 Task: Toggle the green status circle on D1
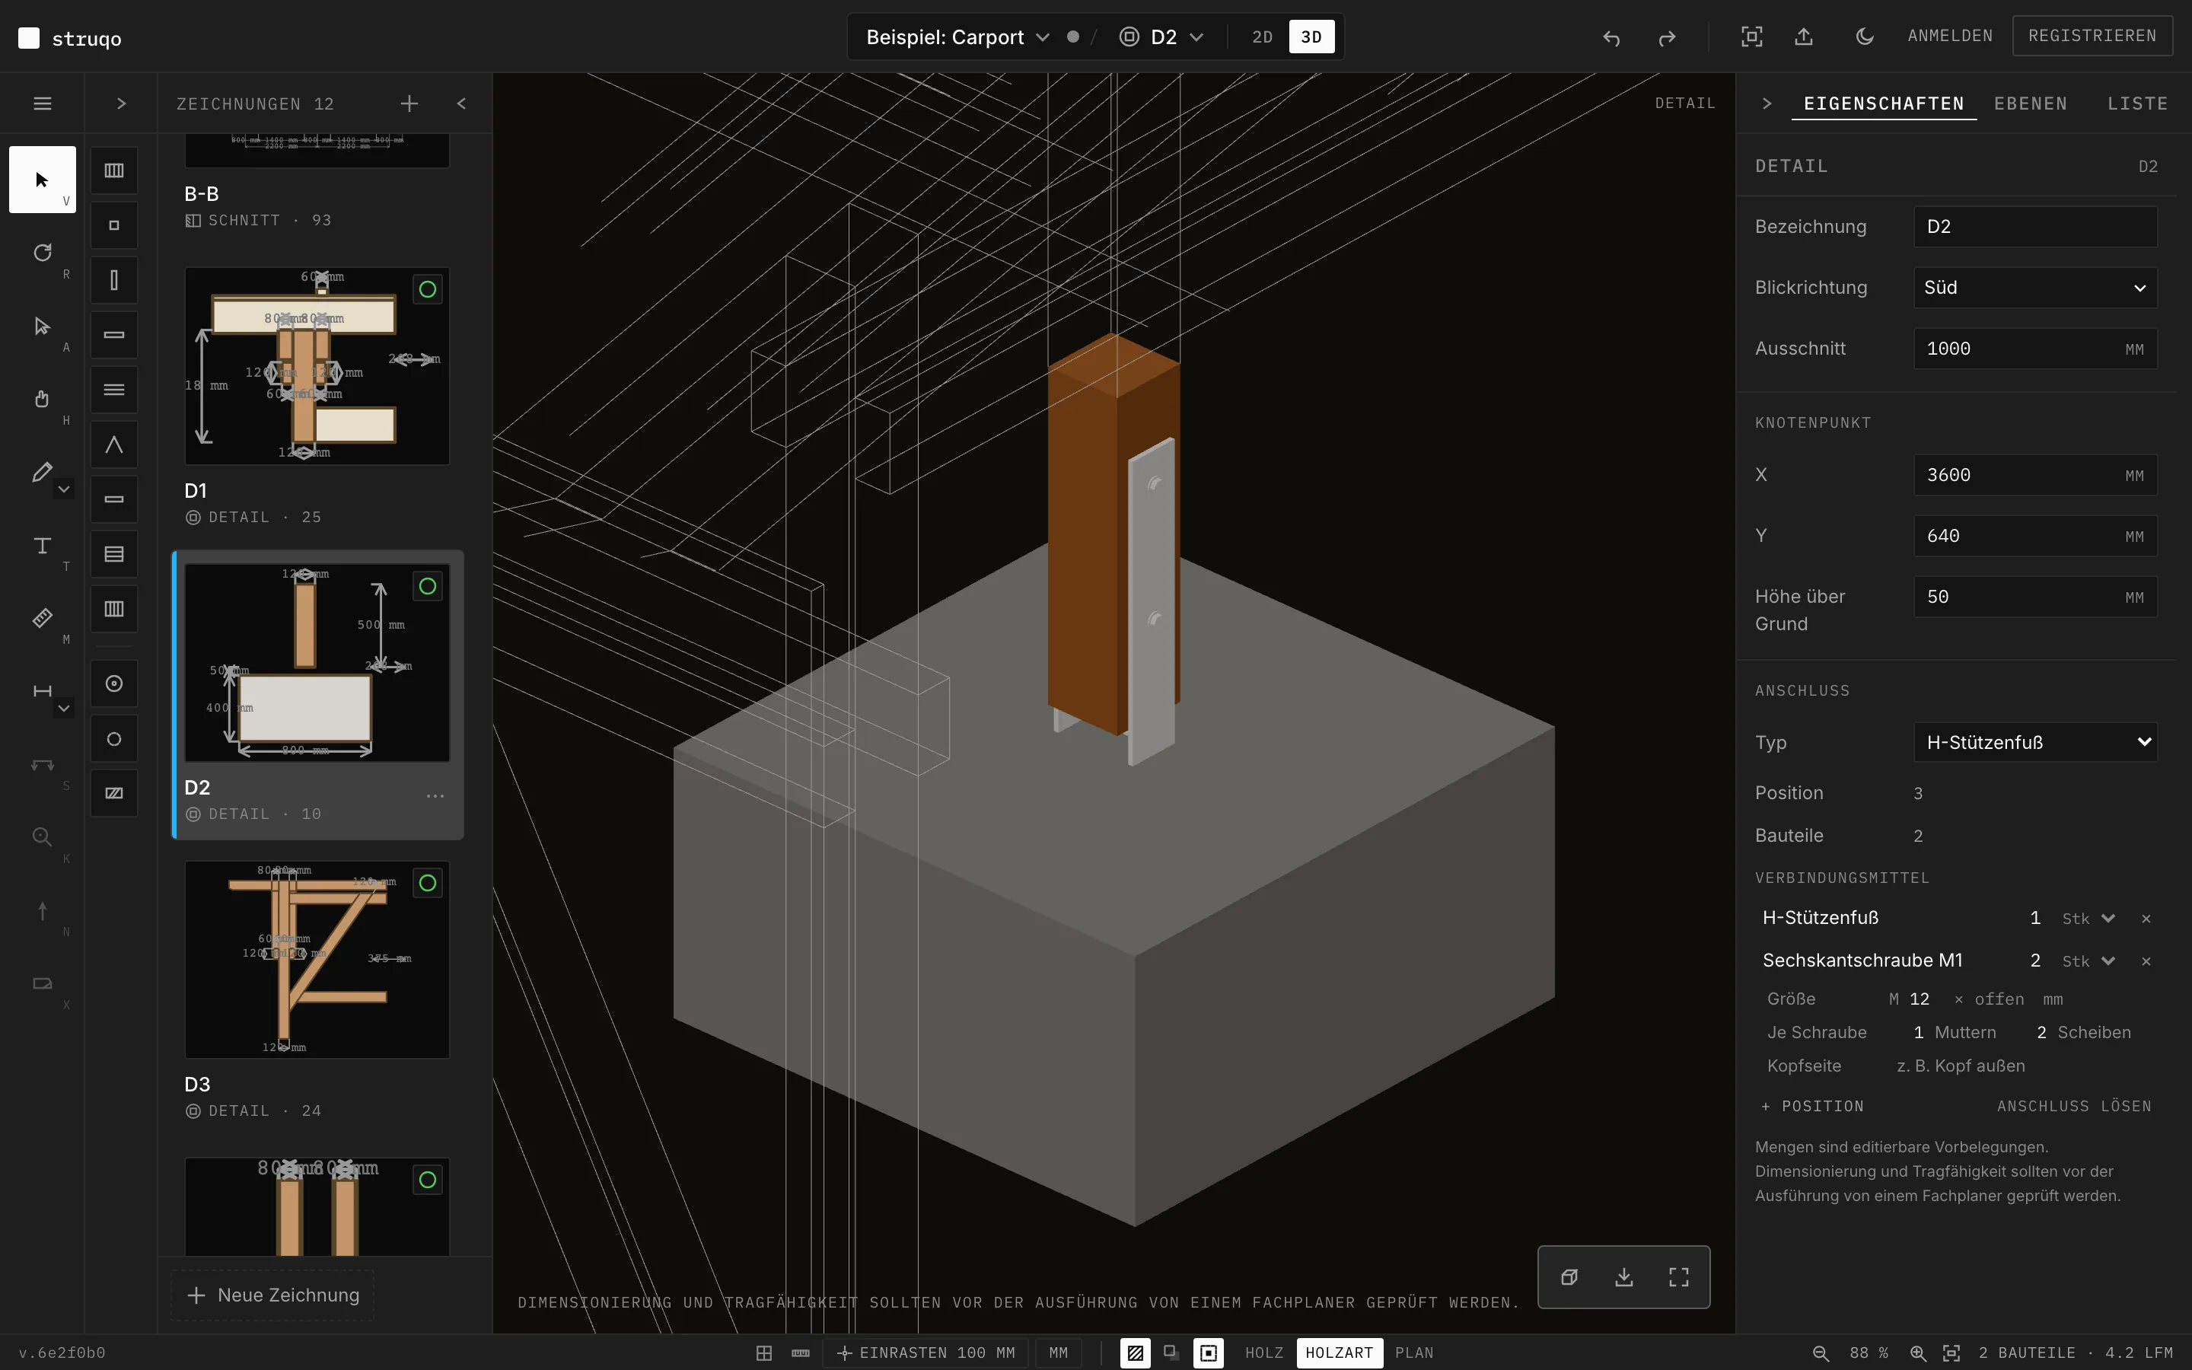(428, 289)
